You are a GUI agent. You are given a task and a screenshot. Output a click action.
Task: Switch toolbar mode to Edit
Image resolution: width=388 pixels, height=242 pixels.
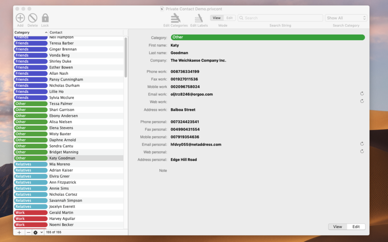tap(230, 18)
